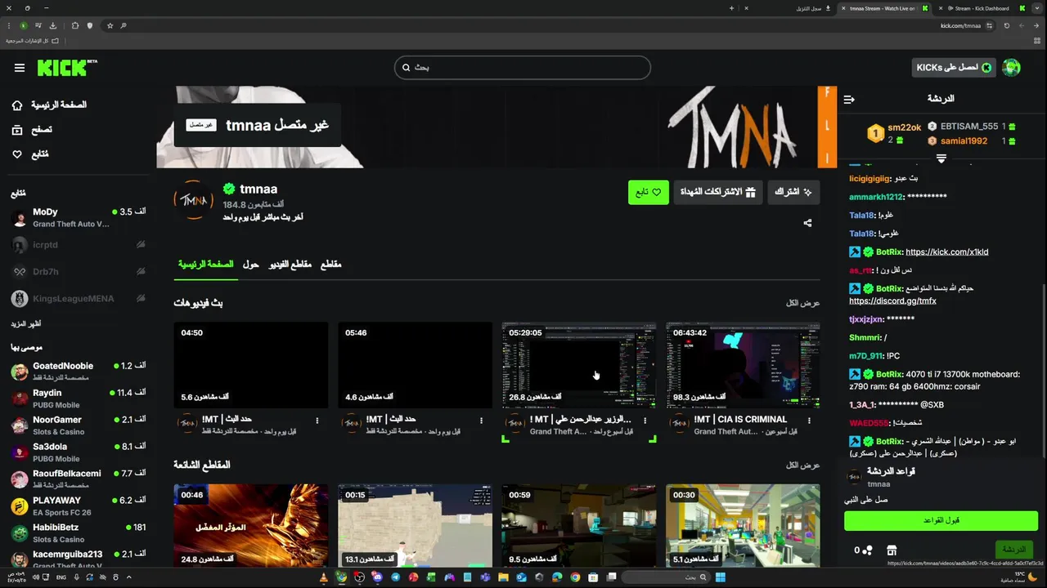Open the 00:59 popular clip

[x=579, y=526]
